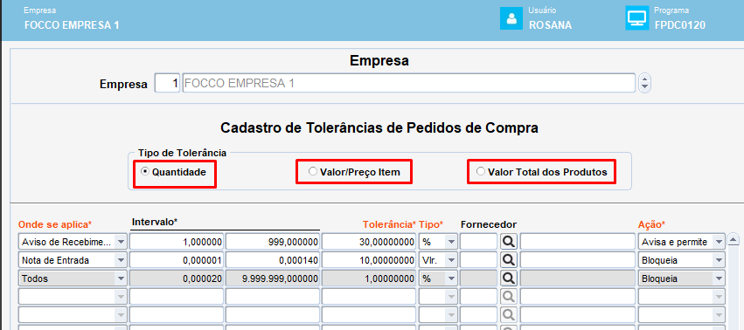Click the Fornecedor code field on Aviso row
Viewport: 744px width, 330px height.
click(479, 242)
